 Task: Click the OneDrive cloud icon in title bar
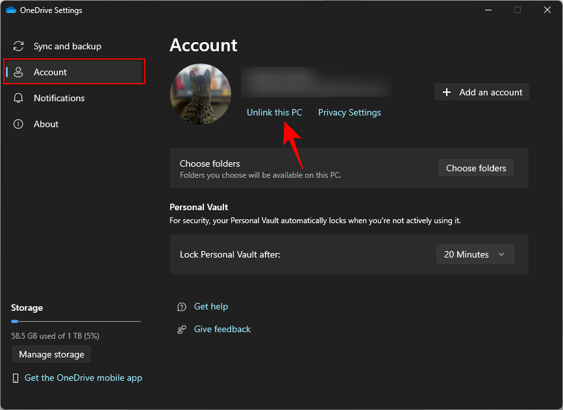11,10
